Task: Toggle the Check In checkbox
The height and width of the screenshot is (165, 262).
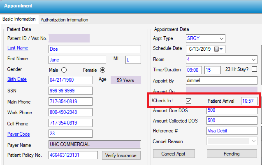Action: (x=189, y=101)
